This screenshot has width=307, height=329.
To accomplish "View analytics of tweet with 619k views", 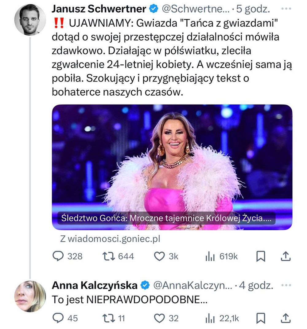I will click(x=210, y=256).
